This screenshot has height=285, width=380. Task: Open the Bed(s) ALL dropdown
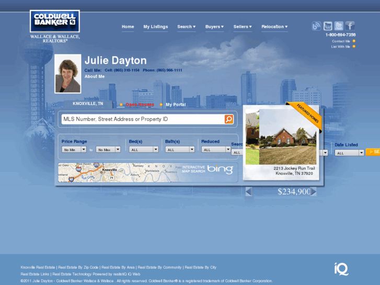(144, 150)
